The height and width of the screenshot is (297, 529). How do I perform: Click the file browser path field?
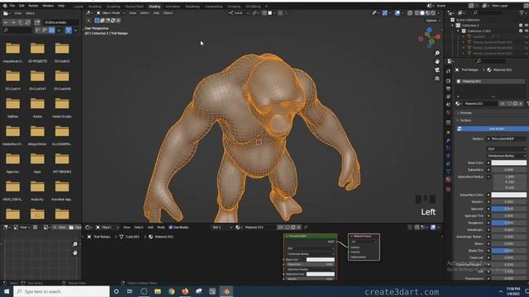[61, 22]
